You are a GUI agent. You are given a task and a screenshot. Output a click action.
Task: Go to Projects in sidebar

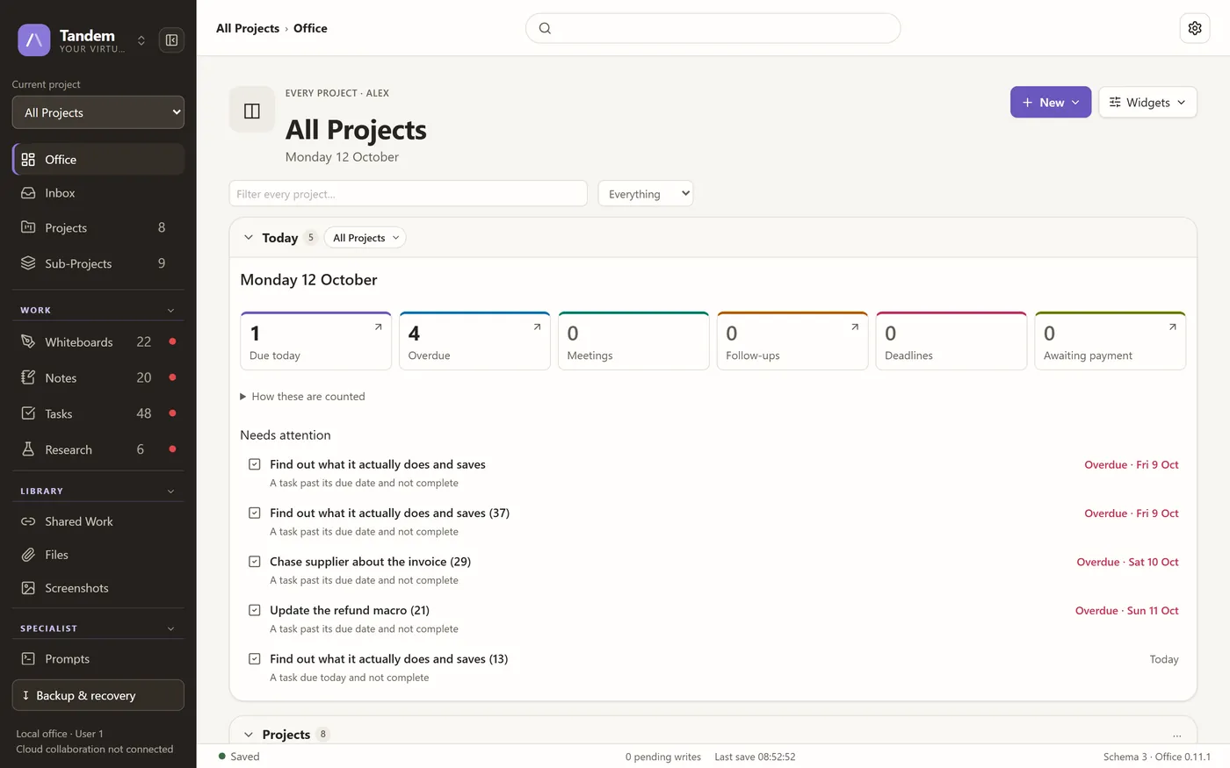pyautogui.click(x=98, y=228)
